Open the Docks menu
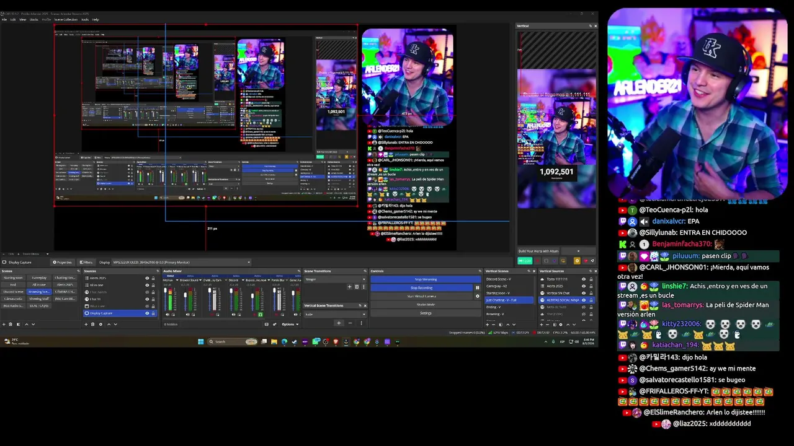This screenshot has width=794, height=446. (x=33, y=20)
